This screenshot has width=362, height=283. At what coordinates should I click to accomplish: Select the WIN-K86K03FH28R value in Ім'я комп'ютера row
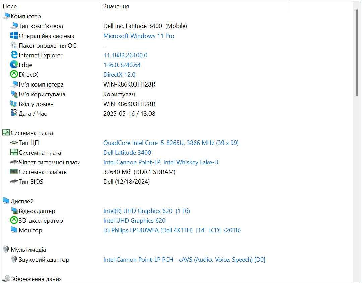(129, 84)
